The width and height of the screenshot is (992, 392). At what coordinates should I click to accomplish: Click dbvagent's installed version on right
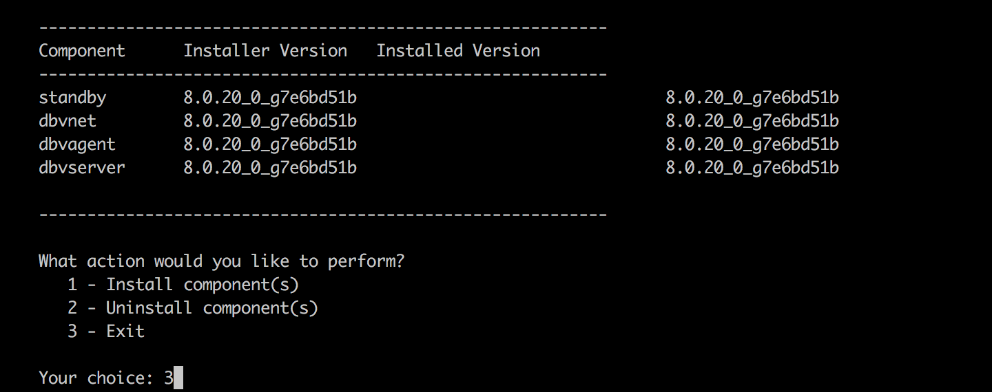pos(752,144)
